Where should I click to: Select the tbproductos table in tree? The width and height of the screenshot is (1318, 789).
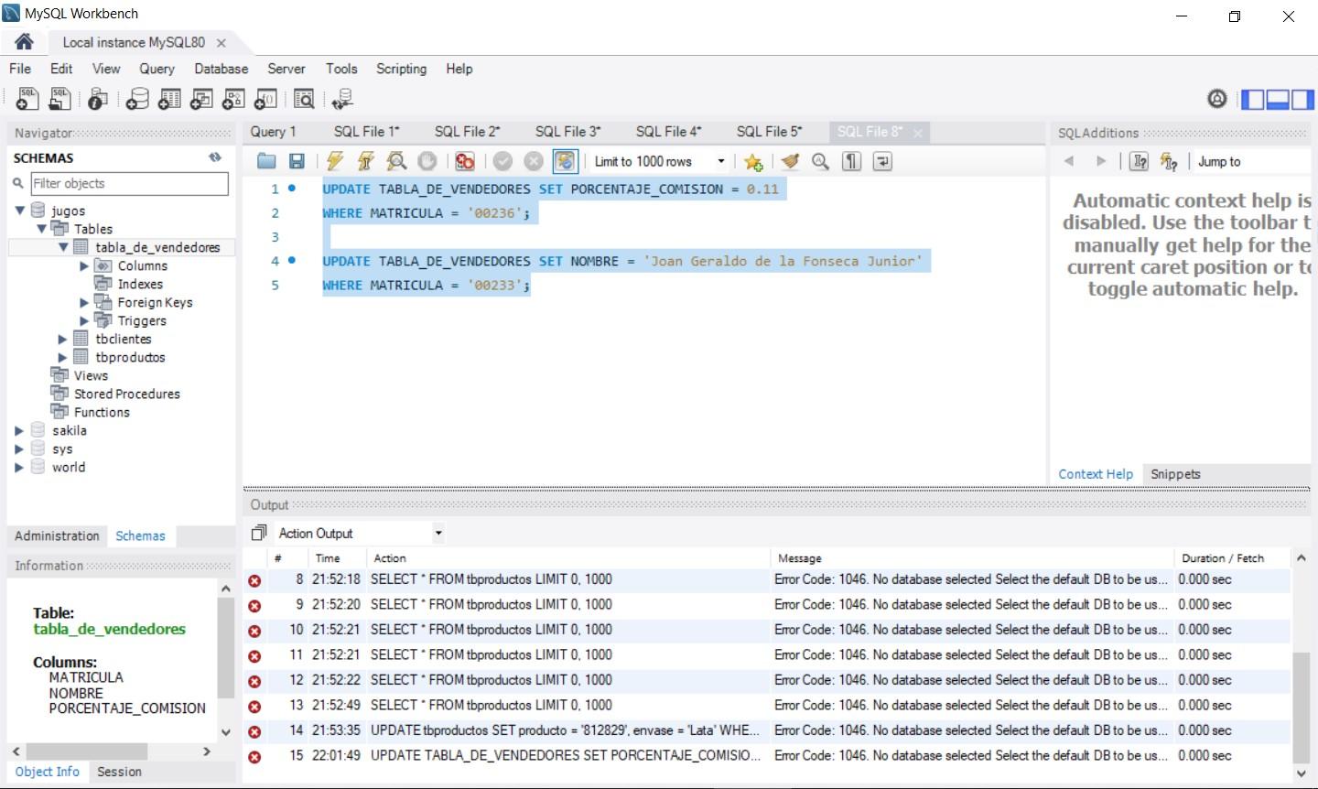click(130, 357)
